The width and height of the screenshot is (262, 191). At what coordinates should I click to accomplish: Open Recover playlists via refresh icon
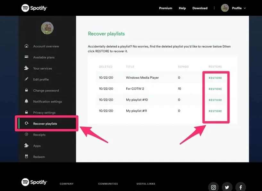[x=27, y=124]
